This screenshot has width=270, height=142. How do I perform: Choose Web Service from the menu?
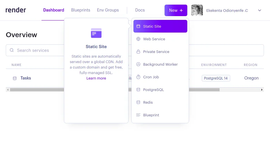(x=160, y=39)
